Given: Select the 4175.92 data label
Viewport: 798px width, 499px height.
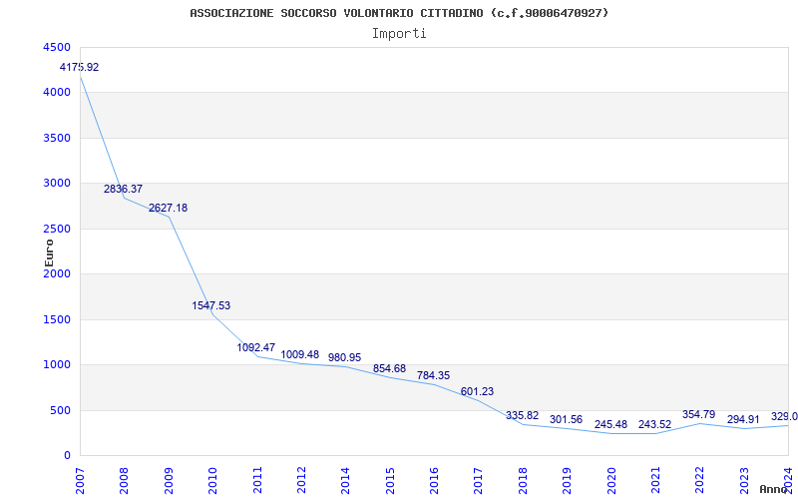Looking at the screenshot, I should 80,67.
